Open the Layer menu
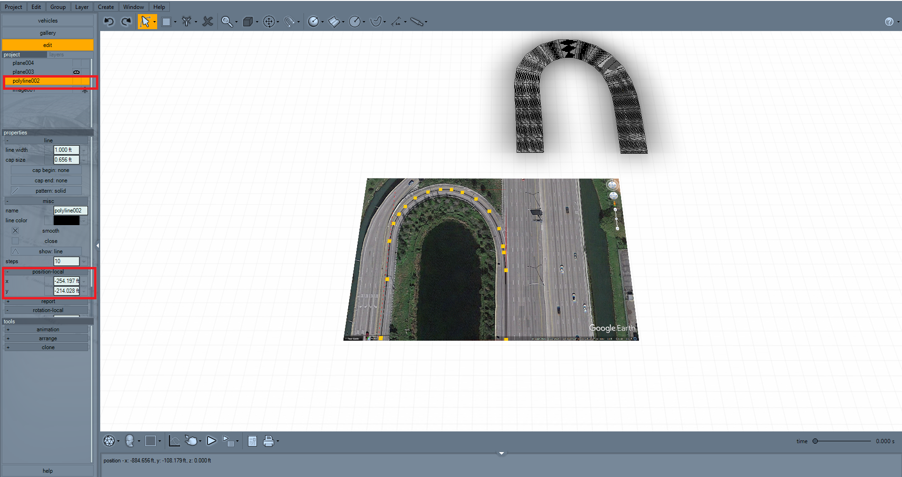The width and height of the screenshot is (902, 477). 82,7
